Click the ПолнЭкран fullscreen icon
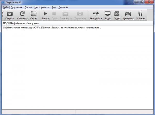 (66, 14)
